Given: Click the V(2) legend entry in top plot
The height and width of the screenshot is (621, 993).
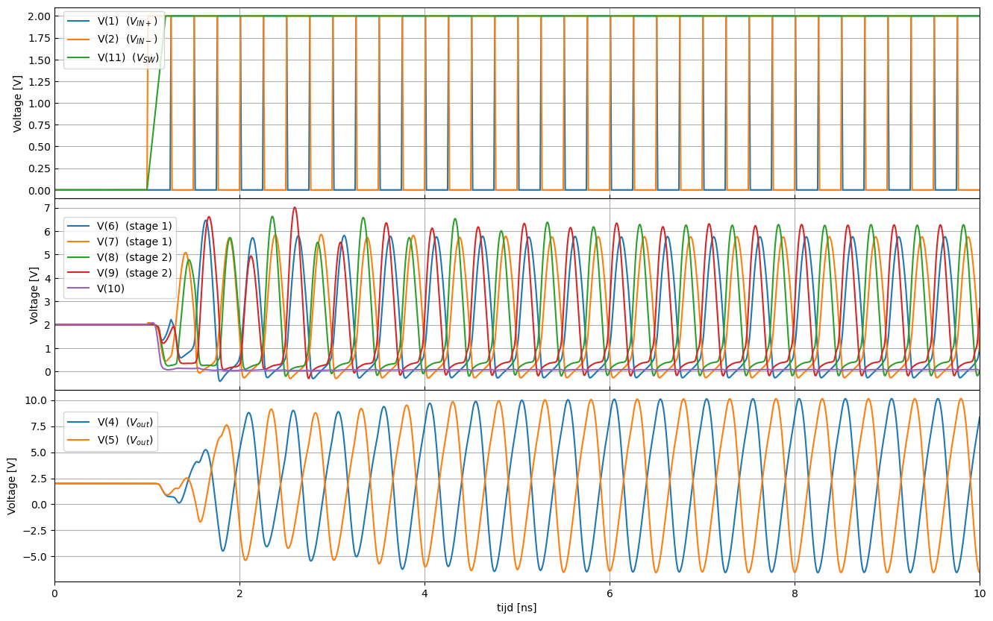Looking at the screenshot, I should (x=127, y=40).
